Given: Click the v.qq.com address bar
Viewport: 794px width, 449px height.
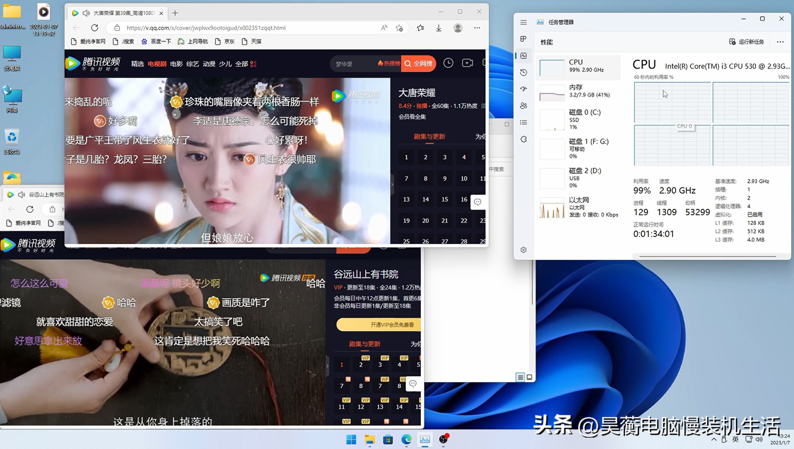Looking at the screenshot, I should [x=250, y=28].
